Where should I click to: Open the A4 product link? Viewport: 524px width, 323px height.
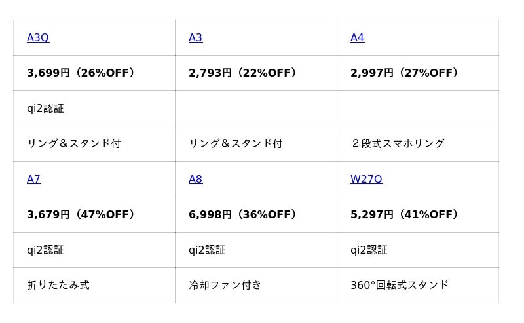tap(357, 38)
